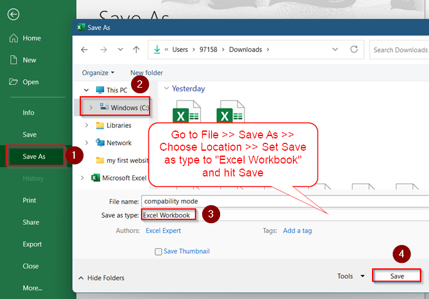Image resolution: width=429 pixels, height=299 pixels.
Task: Enable the Save Thumbnail checkbox
Action: pos(158,251)
